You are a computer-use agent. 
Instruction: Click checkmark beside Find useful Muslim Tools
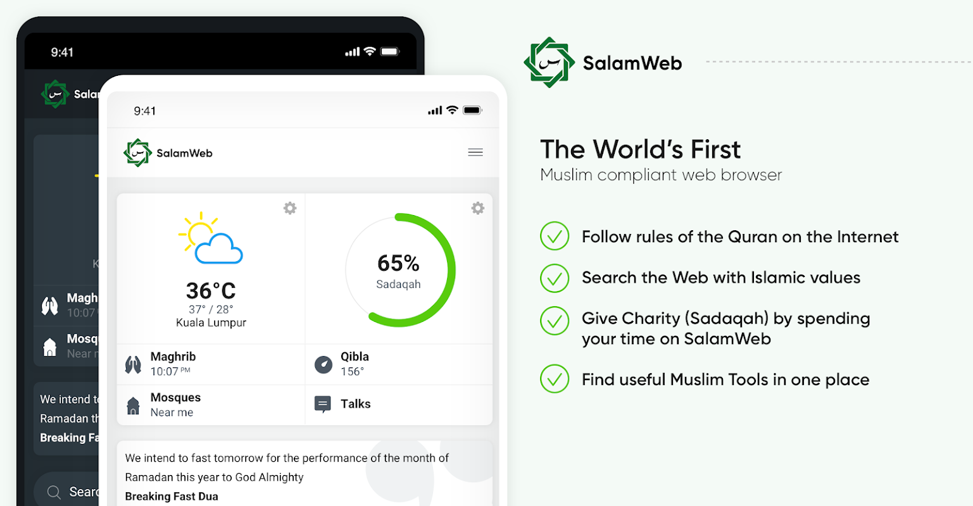click(555, 379)
